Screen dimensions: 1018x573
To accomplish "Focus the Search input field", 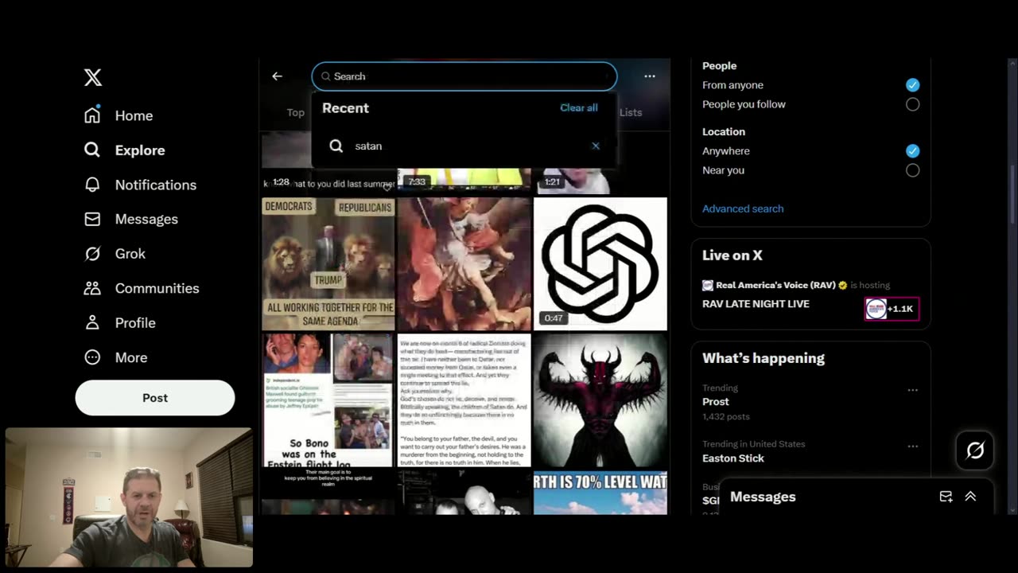I will click(464, 76).
